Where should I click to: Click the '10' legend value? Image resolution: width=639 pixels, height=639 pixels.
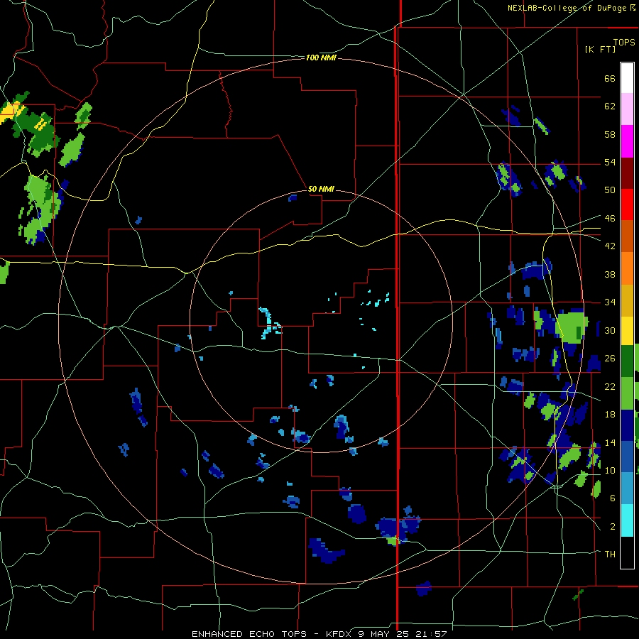tap(610, 470)
